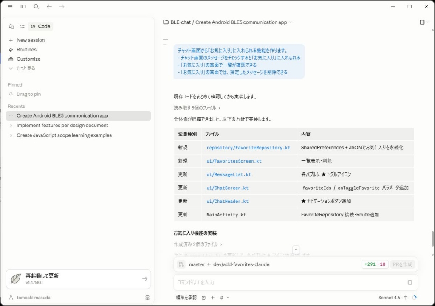
Task: Go back with the left arrow icon
Action: click(x=49, y=6)
